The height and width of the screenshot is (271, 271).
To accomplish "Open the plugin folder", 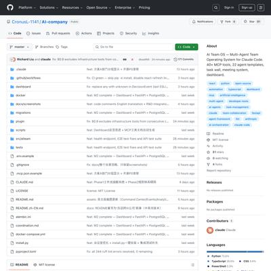I will [20, 121].
